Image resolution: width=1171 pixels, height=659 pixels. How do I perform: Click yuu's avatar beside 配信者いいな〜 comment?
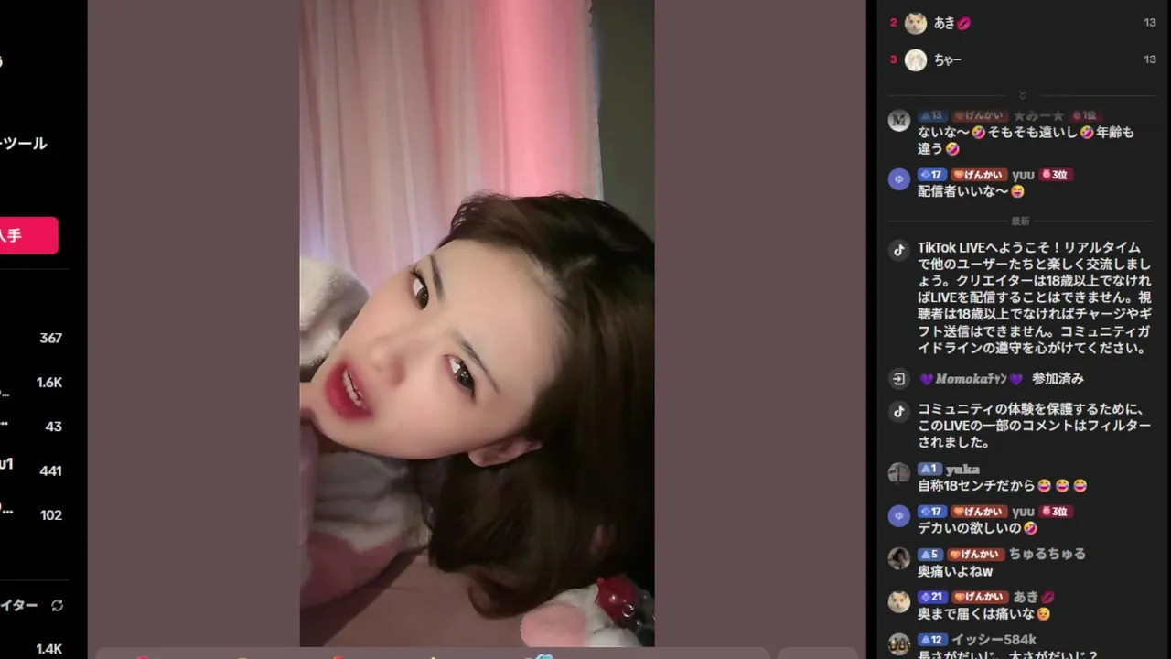click(x=899, y=178)
